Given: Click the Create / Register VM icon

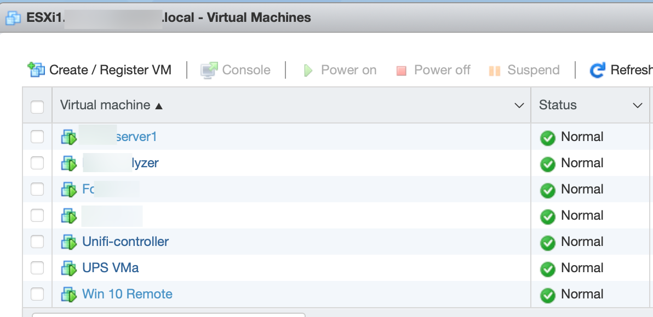Looking at the screenshot, I should (x=36, y=69).
